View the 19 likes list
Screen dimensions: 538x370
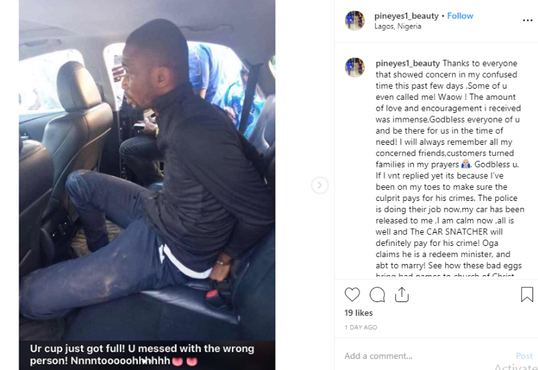pos(359,312)
